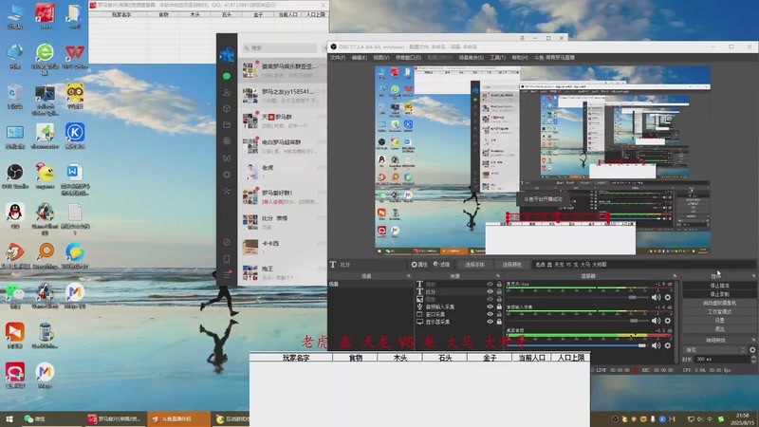Viewport: 759px width, 427px height.
Task: Open gear settings for 桌面音频 mixer channel
Action: coord(668,345)
